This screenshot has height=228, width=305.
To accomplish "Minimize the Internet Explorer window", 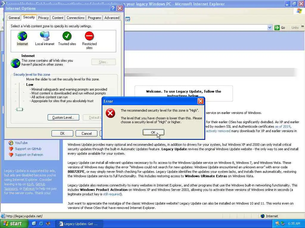I will coord(287,4).
